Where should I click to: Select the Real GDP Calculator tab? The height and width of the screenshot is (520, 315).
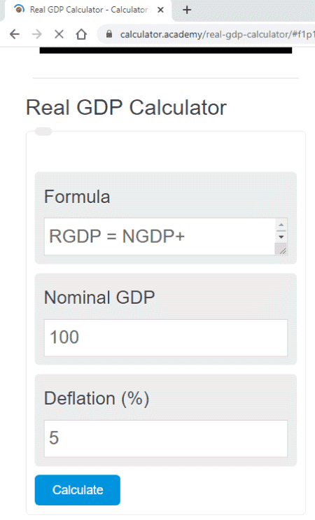pyautogui.click(x=88, y=10)
